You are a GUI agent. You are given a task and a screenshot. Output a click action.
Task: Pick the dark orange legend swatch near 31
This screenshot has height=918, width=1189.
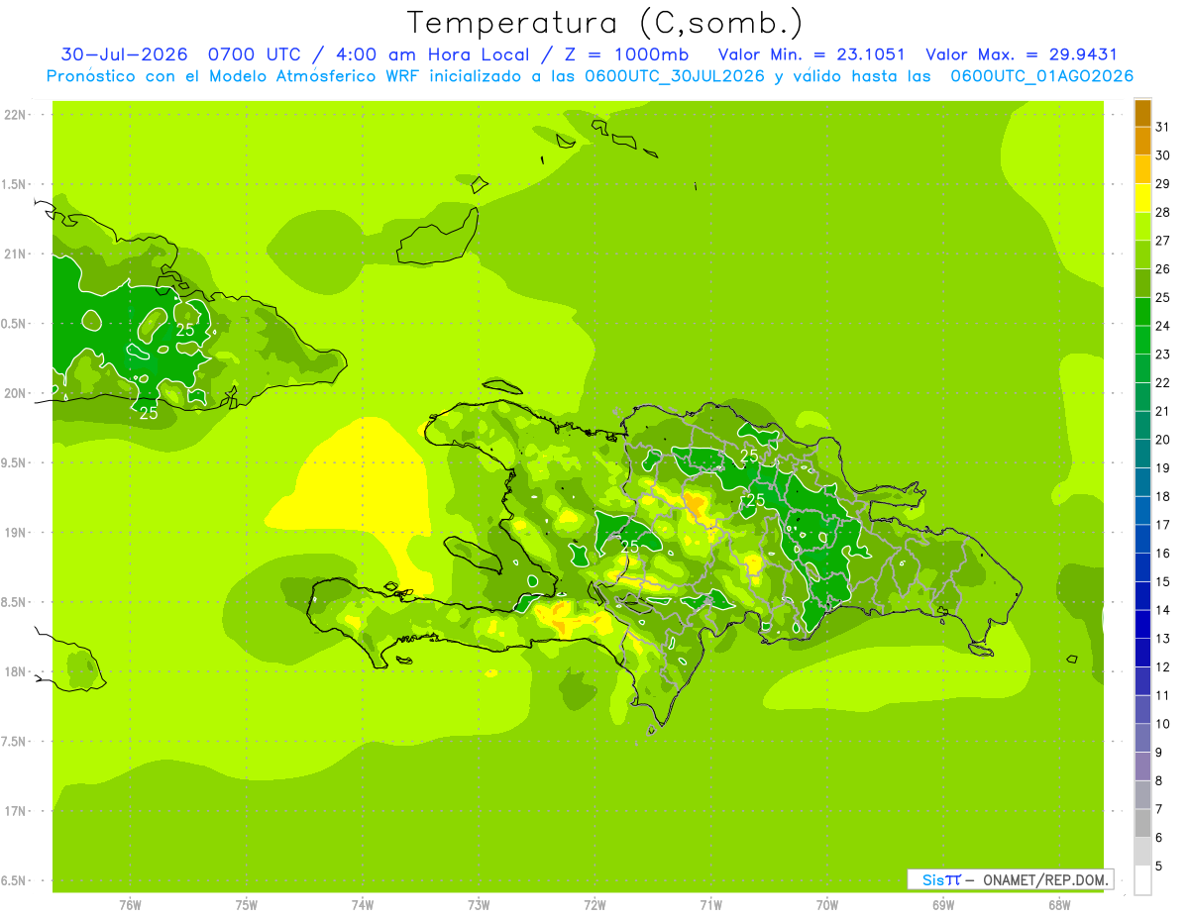click(1142, 113)
